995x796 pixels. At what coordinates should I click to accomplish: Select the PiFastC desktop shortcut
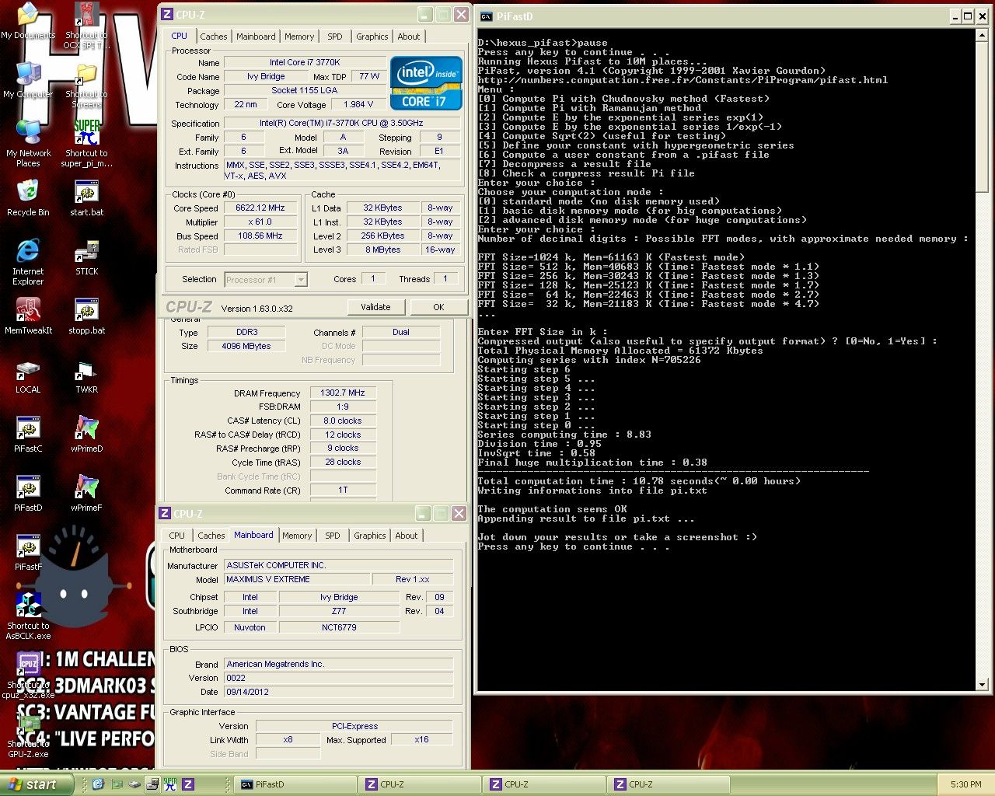tap(28, 435)
